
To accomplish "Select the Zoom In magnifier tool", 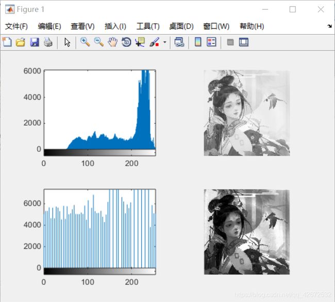I will (x=85, y=42).
